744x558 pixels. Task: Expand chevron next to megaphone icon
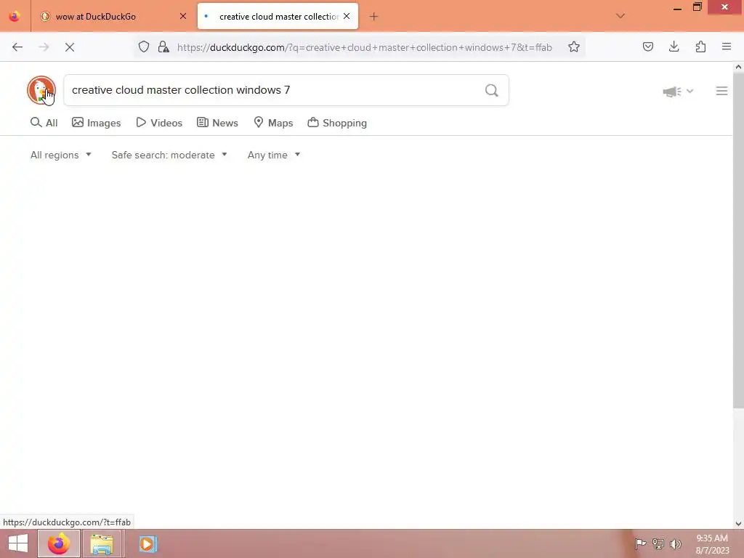tap(690, 91)
